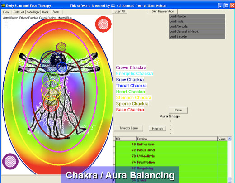Select the Heart Chackra label

tap(131, 91)
